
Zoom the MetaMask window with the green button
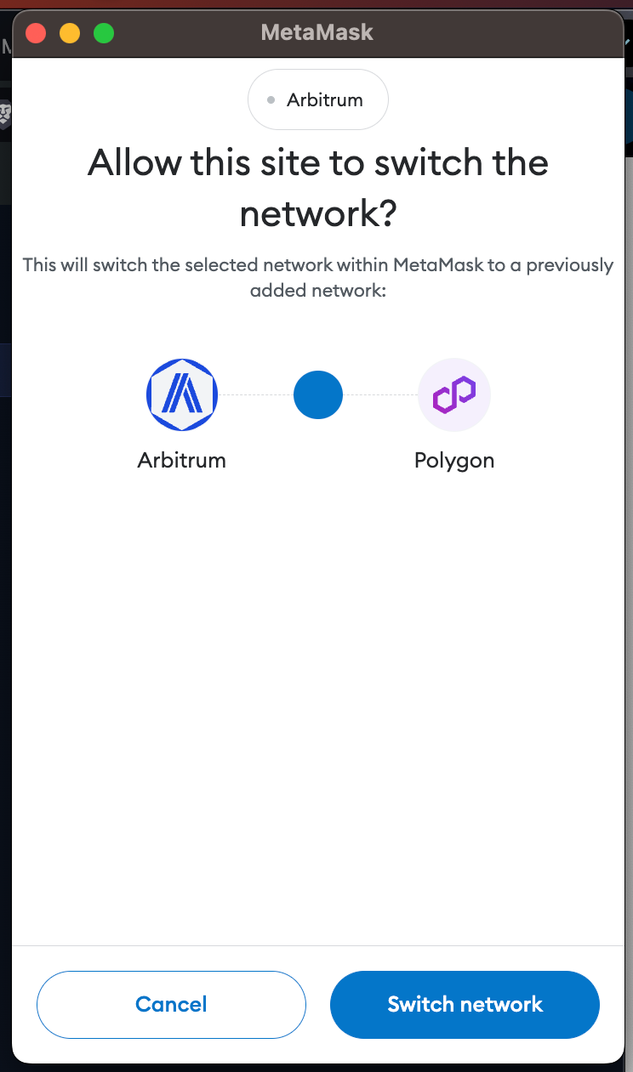tap(104, 34)
